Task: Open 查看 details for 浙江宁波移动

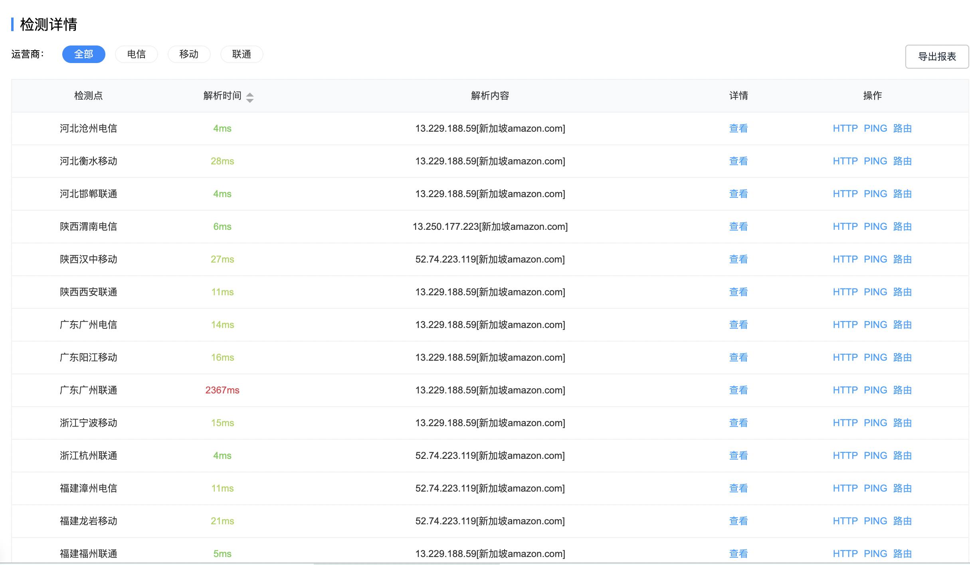Action: 738,423
